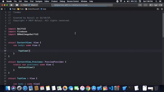Open App Store from the Dock
The height and width of the screenshot is (92, 164).
[x=94, y=88]
